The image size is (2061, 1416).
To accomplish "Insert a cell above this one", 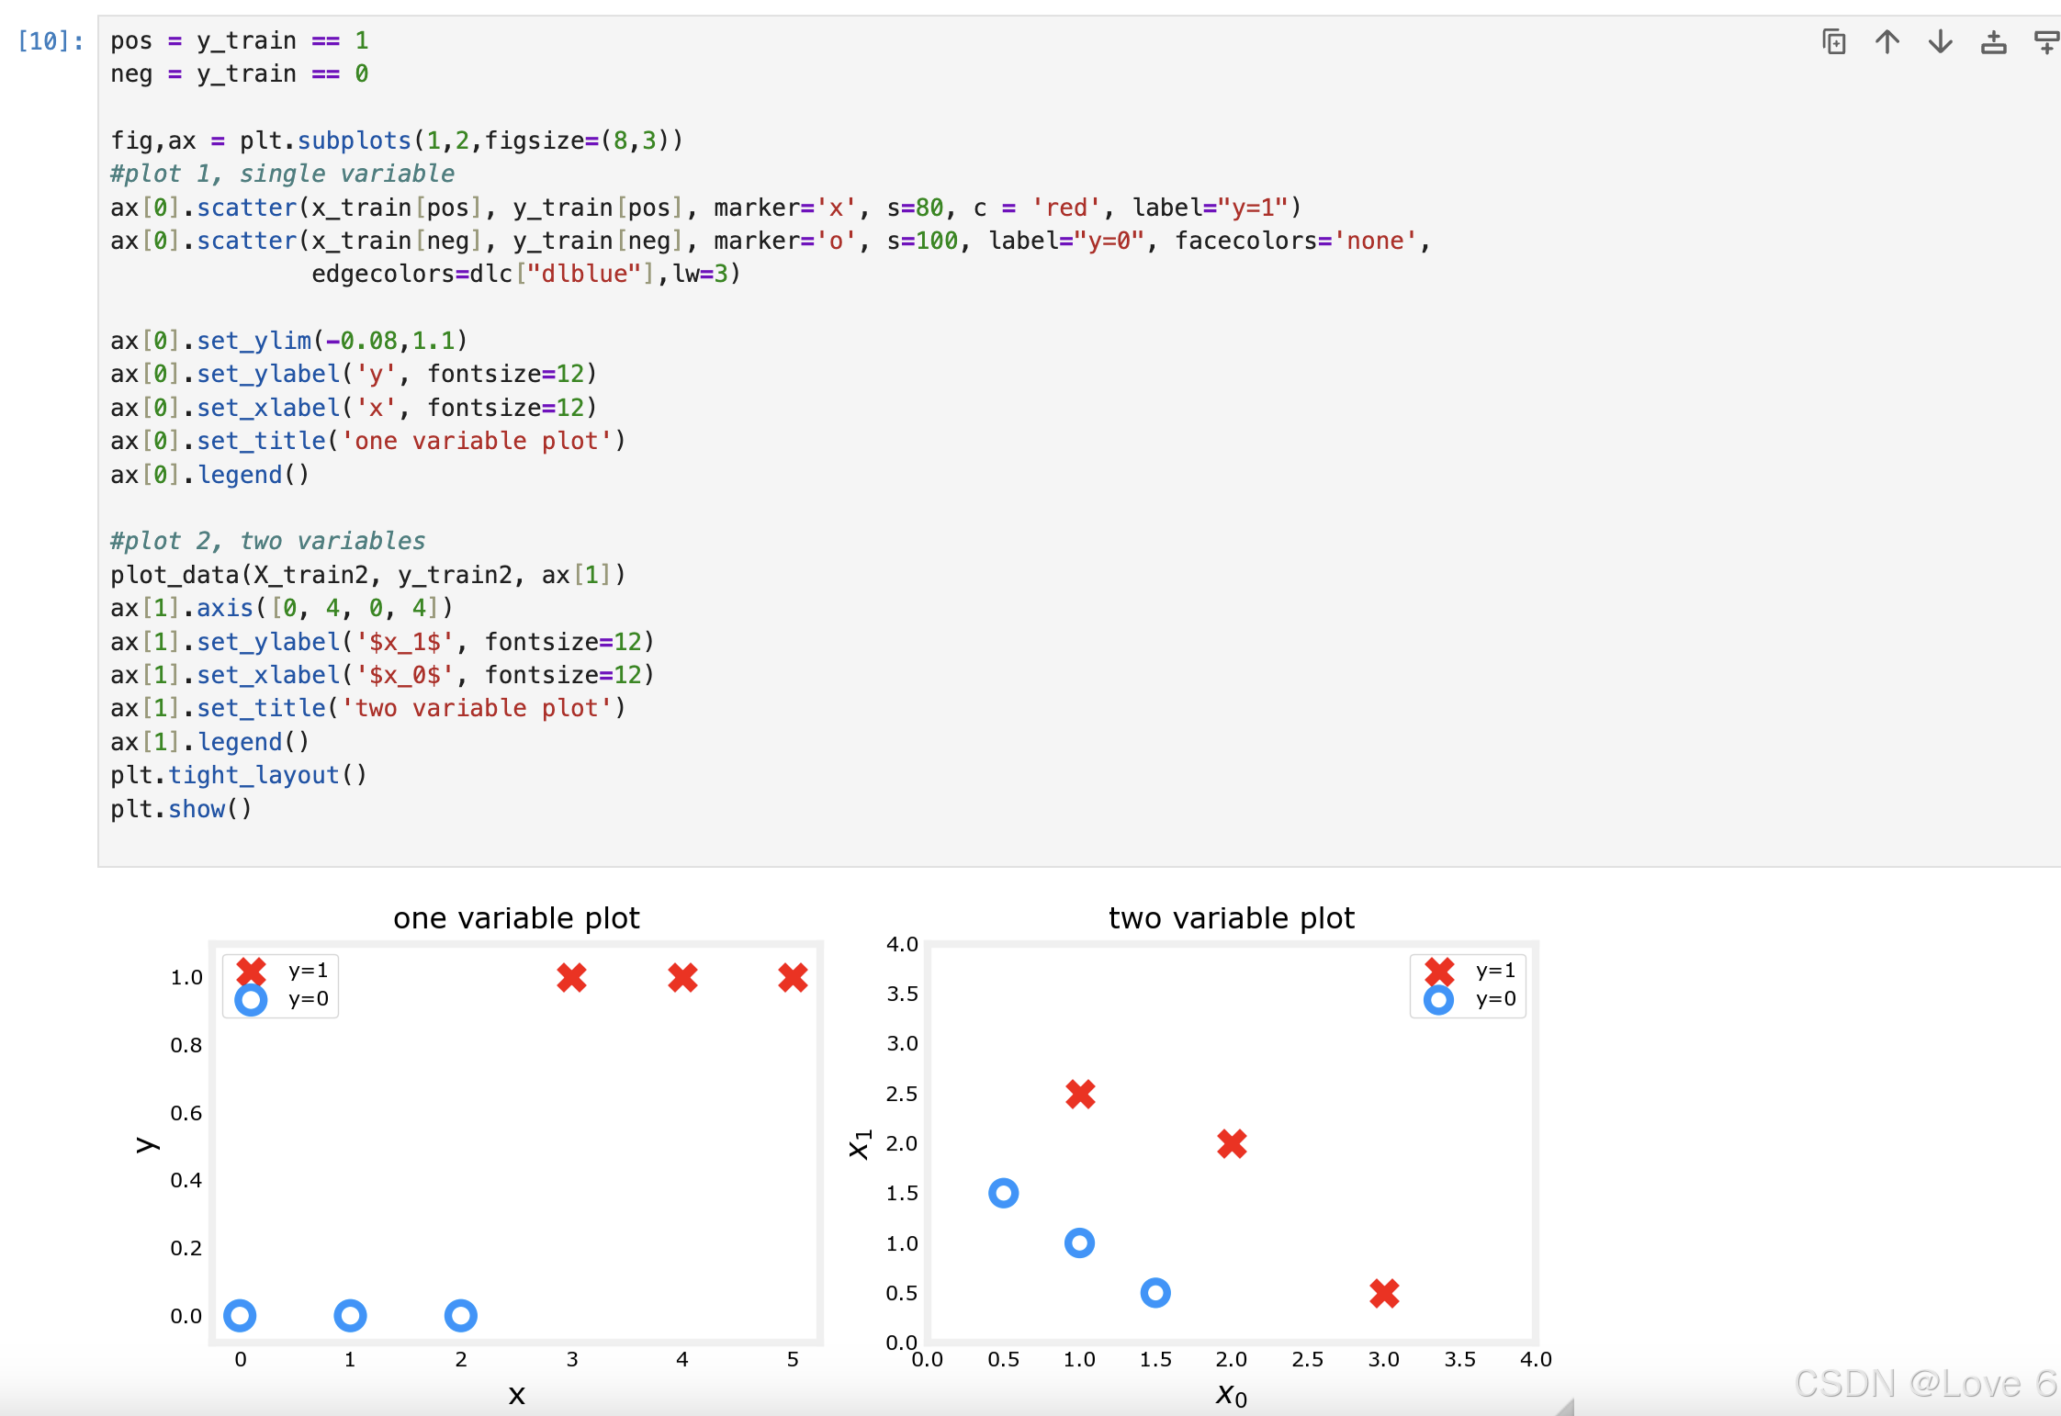I will point(1993,42).
